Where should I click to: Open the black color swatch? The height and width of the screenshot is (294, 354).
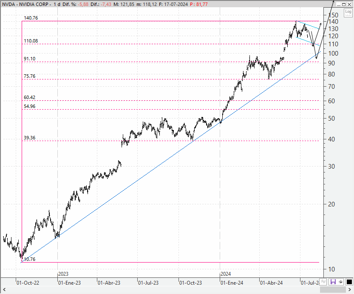tap(349, 282)
